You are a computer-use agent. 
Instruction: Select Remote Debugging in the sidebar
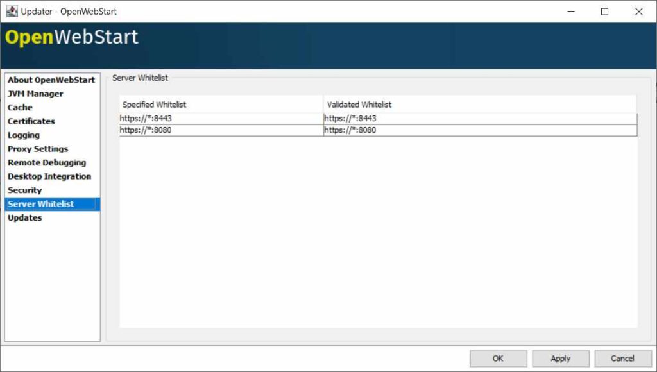coord(53,163)
